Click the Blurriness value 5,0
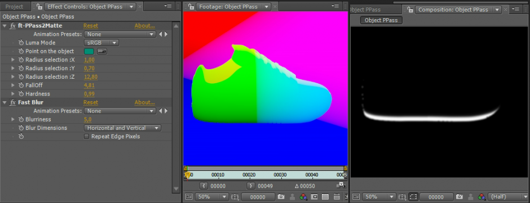530x203 pixels. pyautogui.click(x=87, y=119)
